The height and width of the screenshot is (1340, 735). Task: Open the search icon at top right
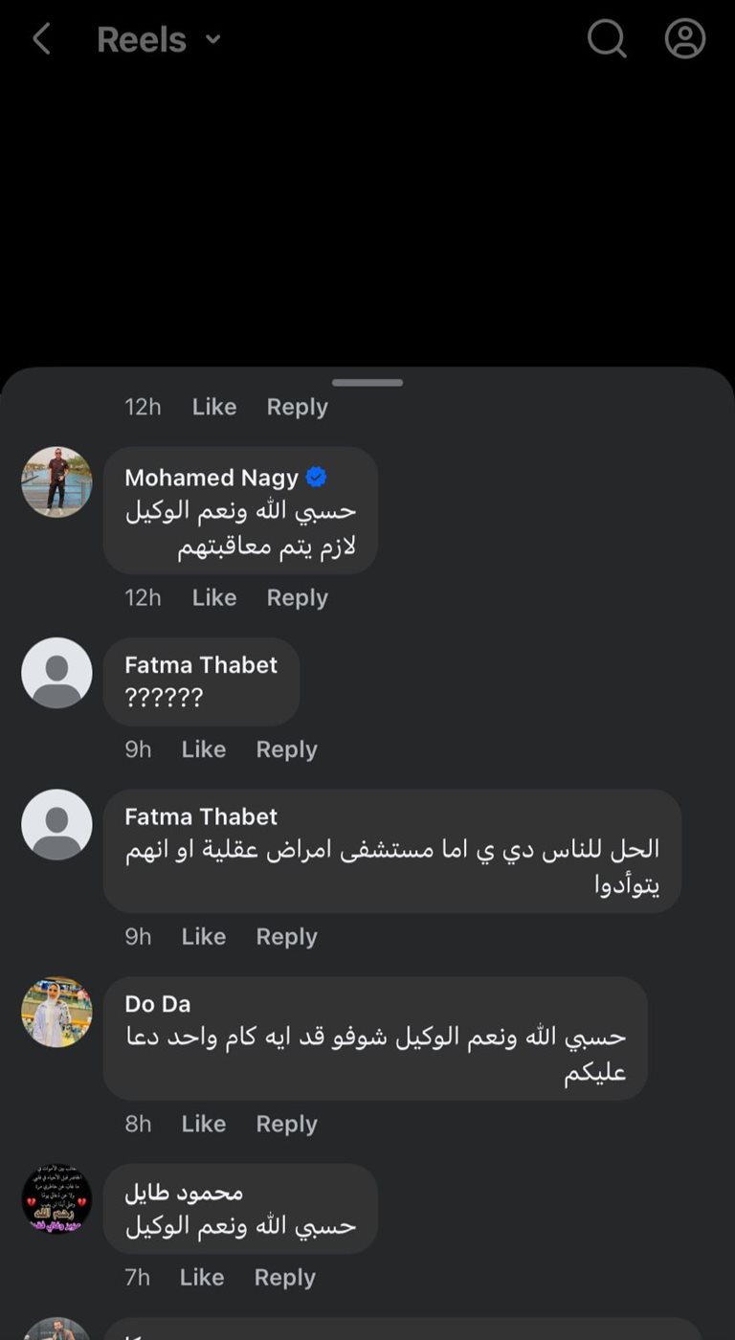point(607,39)
